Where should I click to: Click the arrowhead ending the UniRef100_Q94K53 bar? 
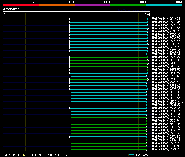click(147, 19)
